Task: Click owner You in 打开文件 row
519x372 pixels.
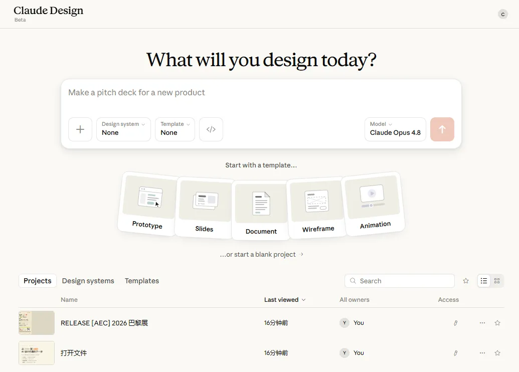Action: click(x=352, y=353)
